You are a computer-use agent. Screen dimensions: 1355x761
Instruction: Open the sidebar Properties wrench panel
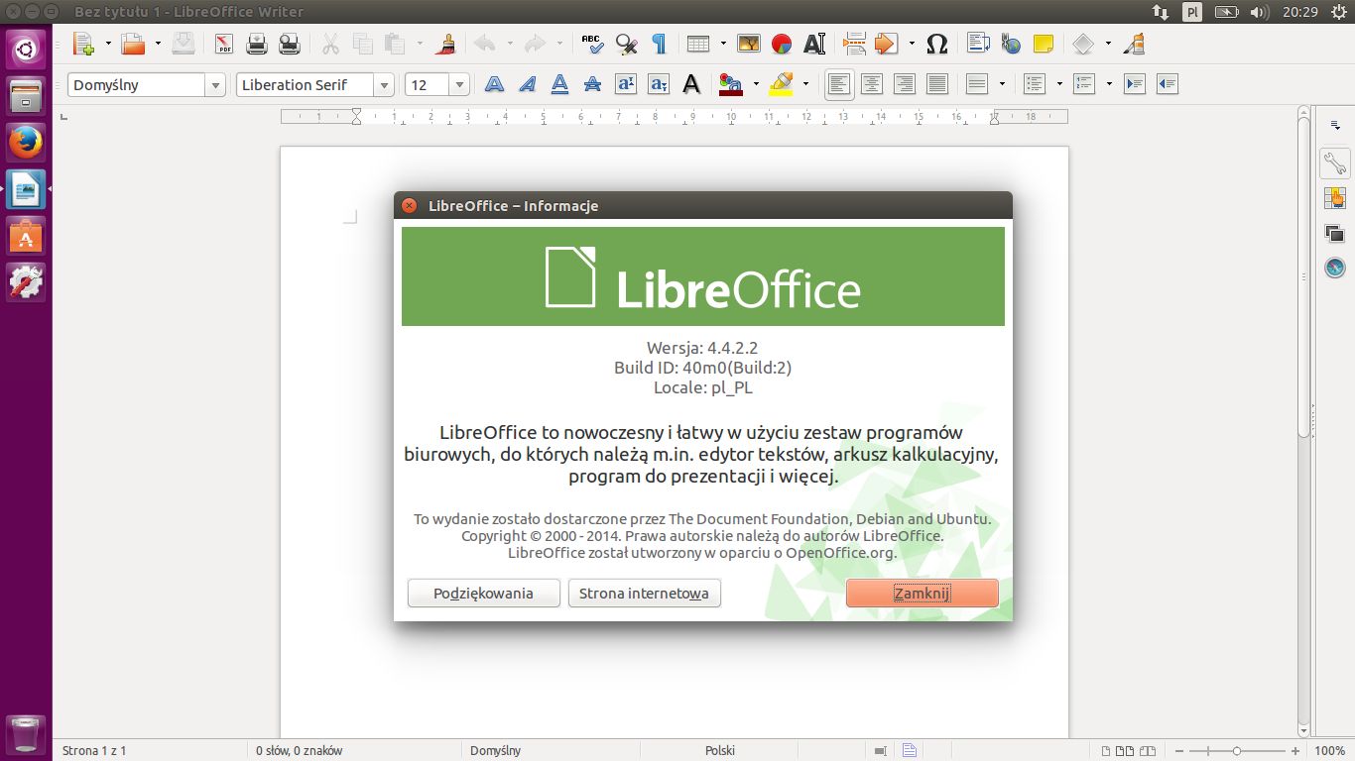[1334, 163]
